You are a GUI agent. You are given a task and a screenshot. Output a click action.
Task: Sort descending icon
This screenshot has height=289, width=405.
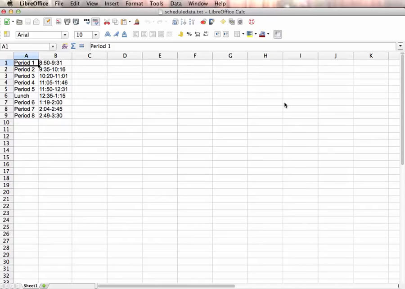(192, 22)
